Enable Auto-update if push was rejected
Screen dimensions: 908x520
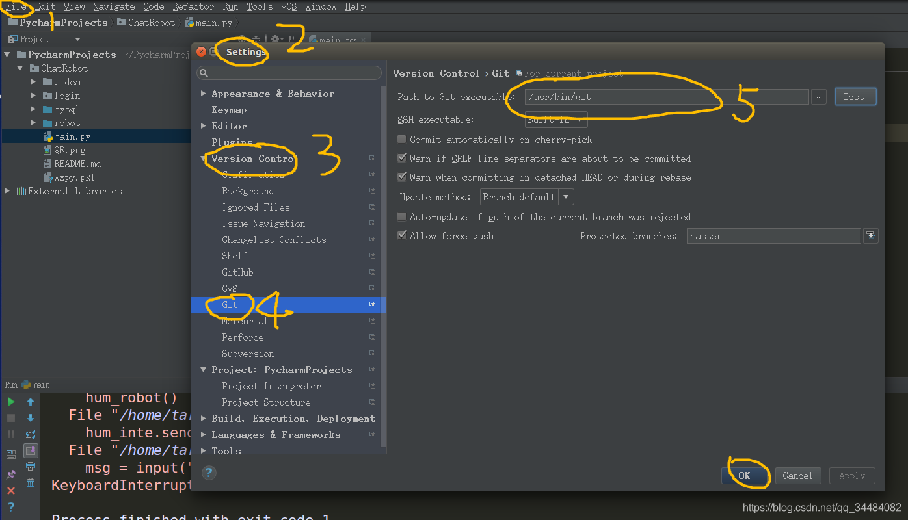pos(402,217)
